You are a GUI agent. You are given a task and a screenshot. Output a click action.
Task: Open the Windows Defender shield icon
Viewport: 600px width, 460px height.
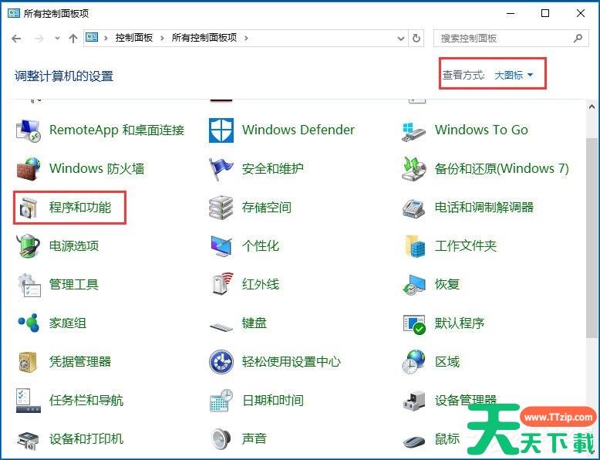pos(221,130)
